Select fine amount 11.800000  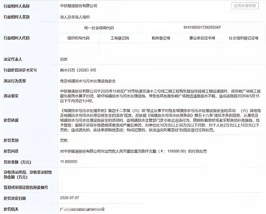click(x=69, y=162)
